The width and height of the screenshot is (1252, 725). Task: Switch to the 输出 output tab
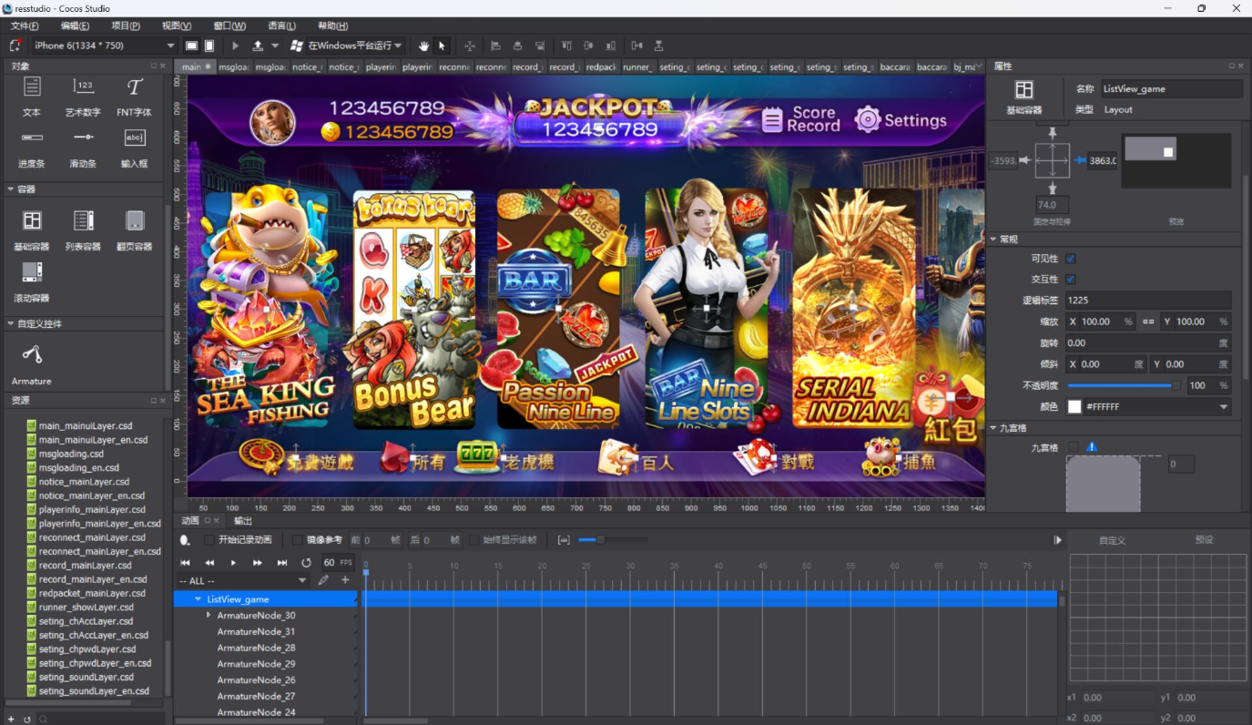pos(243,521)
